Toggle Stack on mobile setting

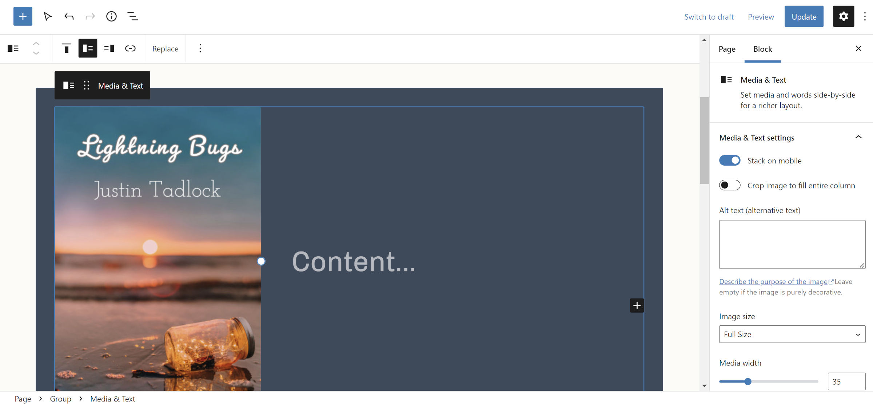click(729, 161)
